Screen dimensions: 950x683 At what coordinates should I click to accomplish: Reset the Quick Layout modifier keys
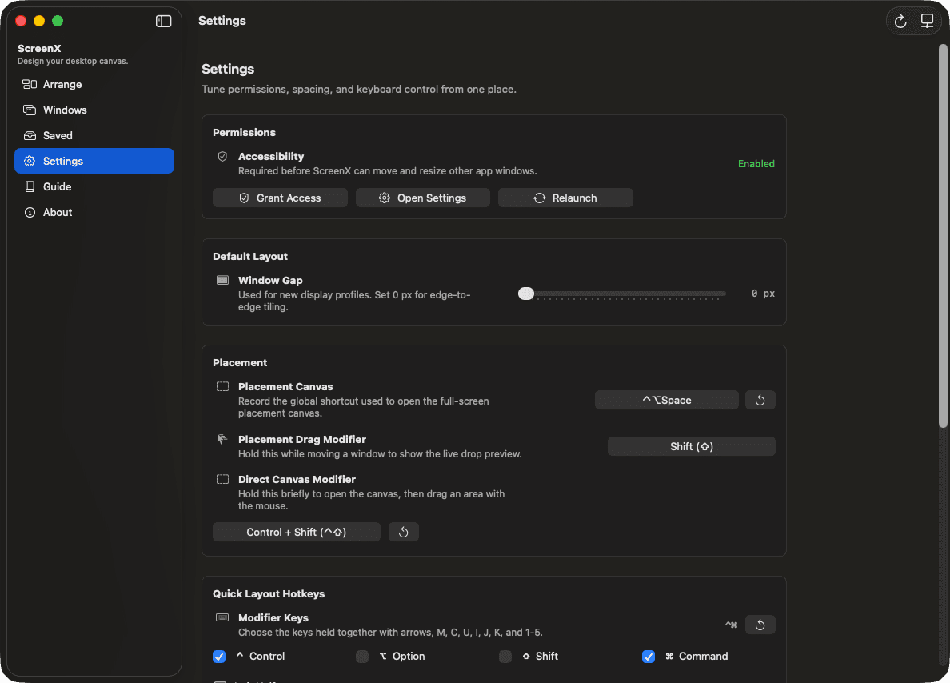[x=760, y=625]
